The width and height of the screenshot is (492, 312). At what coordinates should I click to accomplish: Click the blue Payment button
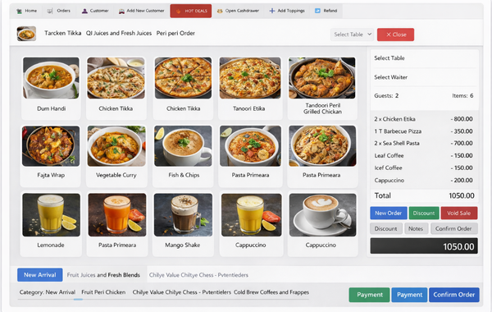[x=409, y=295]
